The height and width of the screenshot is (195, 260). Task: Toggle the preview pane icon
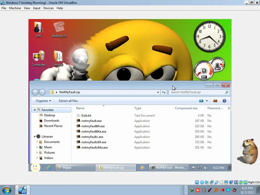(215, 101)
